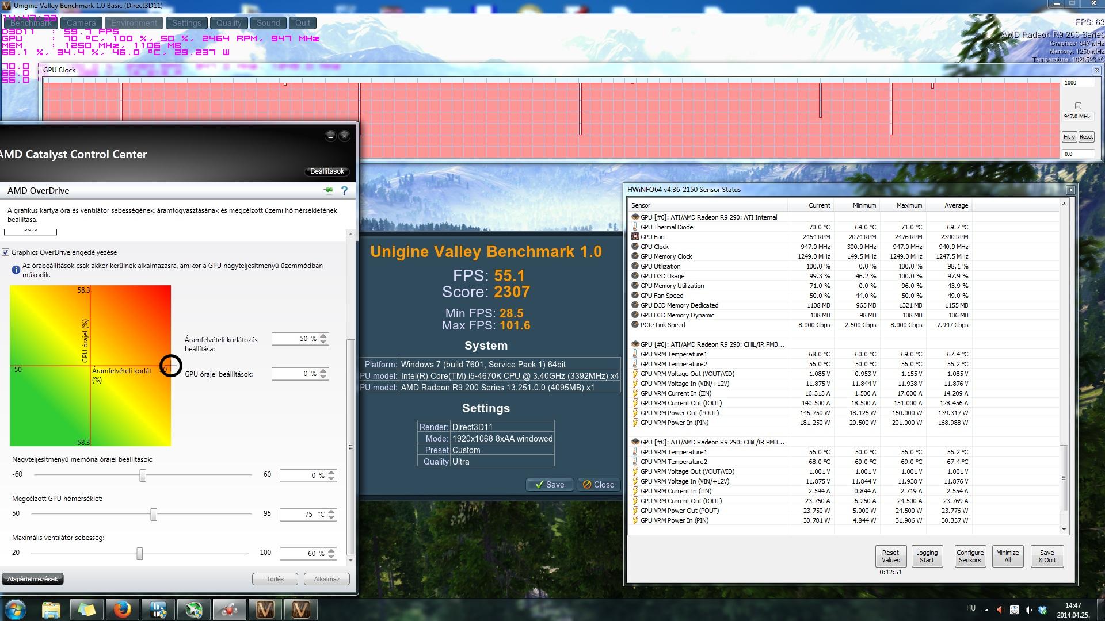1105x621 pixels.
Task: Adjust 60 % max fan speed stepper
Action: 331,554
